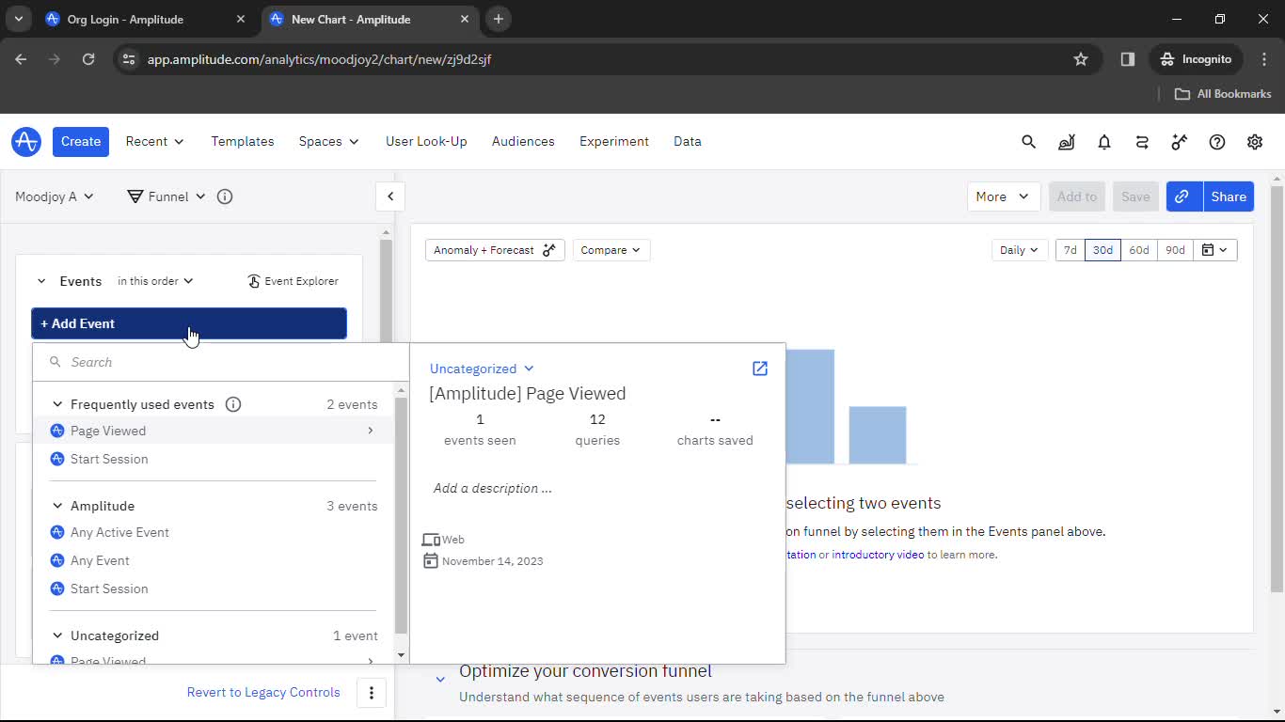Go to Audiences
Screen dimensions: 1285x722
523,141
